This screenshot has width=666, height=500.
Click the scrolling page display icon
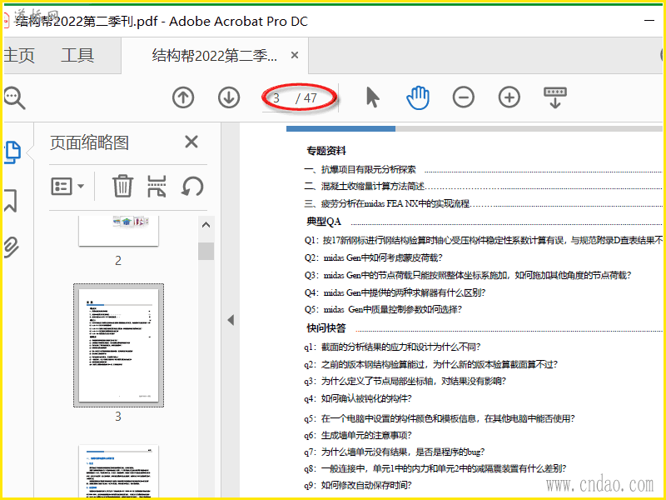coord(555,97)
